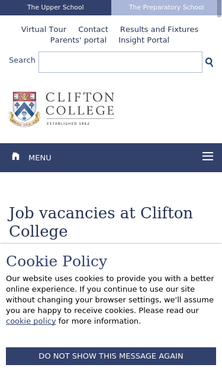Expand the MENU label in the navigation bar
This screenshot has width=222, height=371.
coord(40,158)
